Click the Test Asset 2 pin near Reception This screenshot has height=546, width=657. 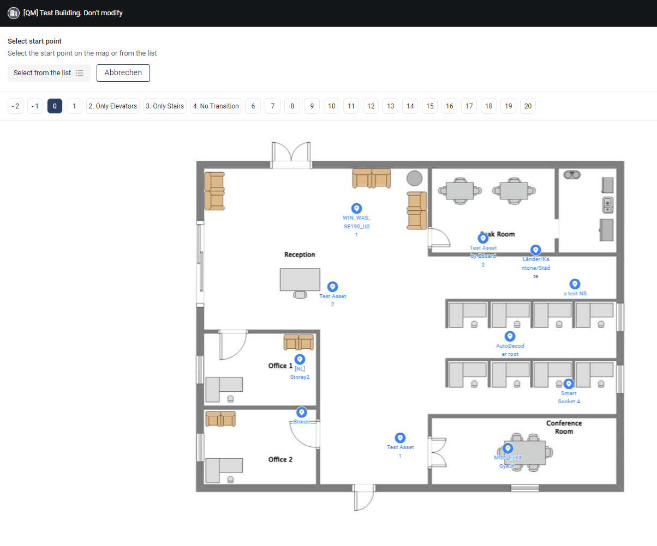pos(332,287)
